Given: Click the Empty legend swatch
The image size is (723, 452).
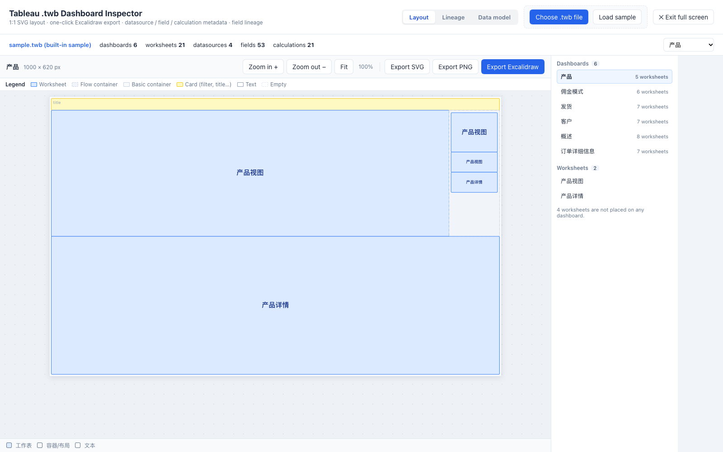Looking at the screenshot, I should [265, 85].
